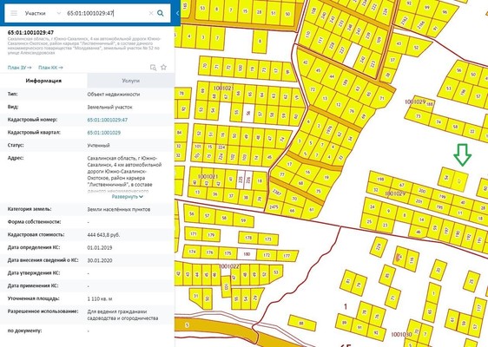Click white parcel 225 on map
This screenshot has height=347, width=488.
(241, 180)
